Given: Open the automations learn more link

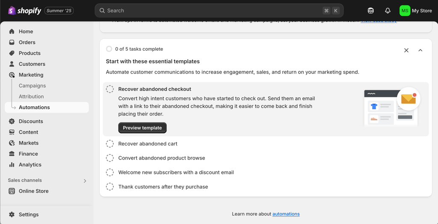Looking at the screenshot, I should pyautogui.click(x=286, y=214).
